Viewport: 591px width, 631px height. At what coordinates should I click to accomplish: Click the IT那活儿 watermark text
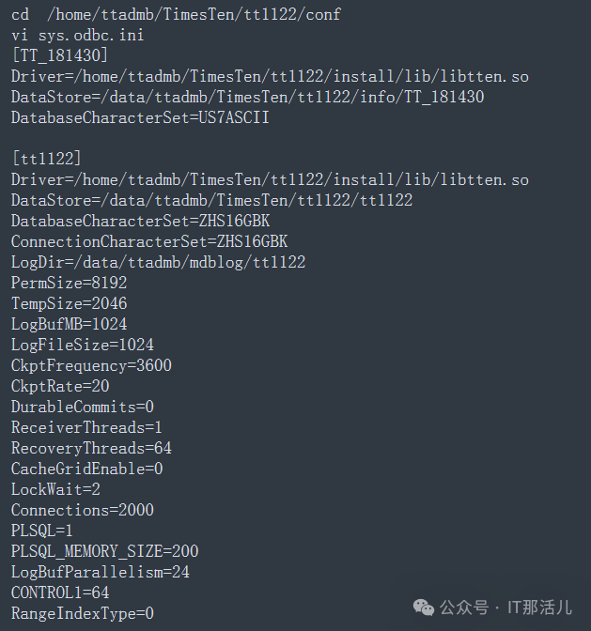click(x=539, y=608)
